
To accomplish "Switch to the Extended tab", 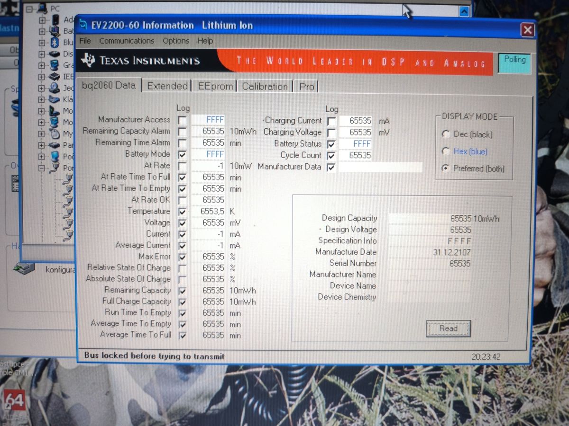I will [167, 86].
